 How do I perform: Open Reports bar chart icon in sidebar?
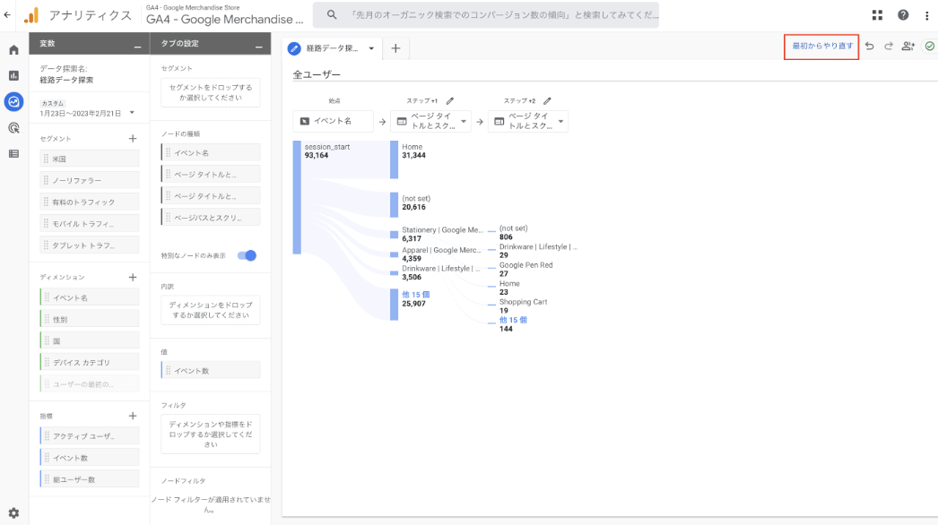click(13, 75)
